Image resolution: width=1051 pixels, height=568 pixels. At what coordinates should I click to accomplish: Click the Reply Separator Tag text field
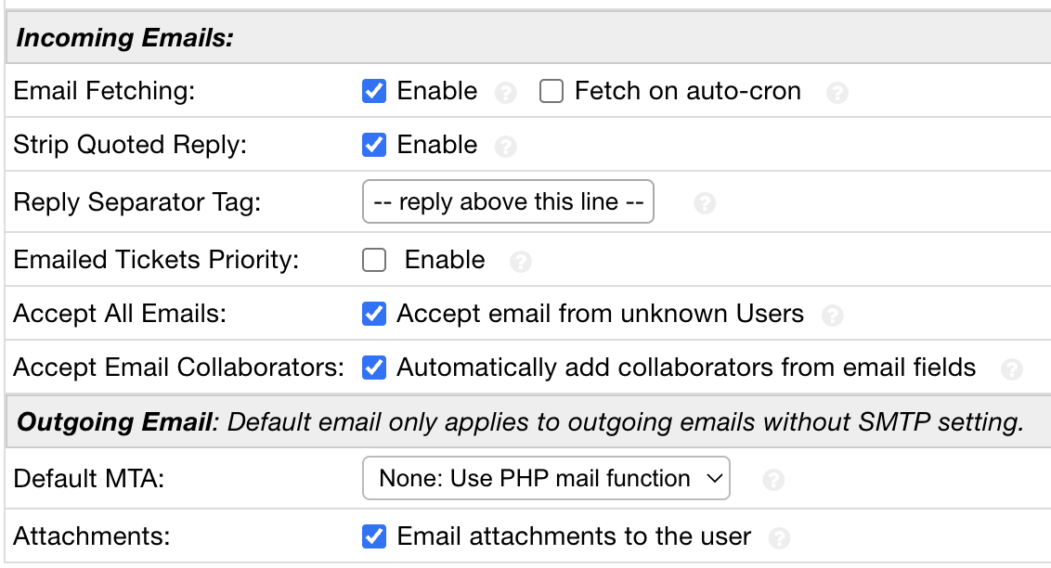pyautogui.click(x=508, y=202)
